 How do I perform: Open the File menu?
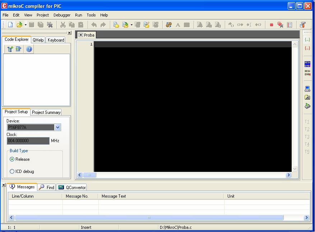pyautogui.click(x=5, y=15)
